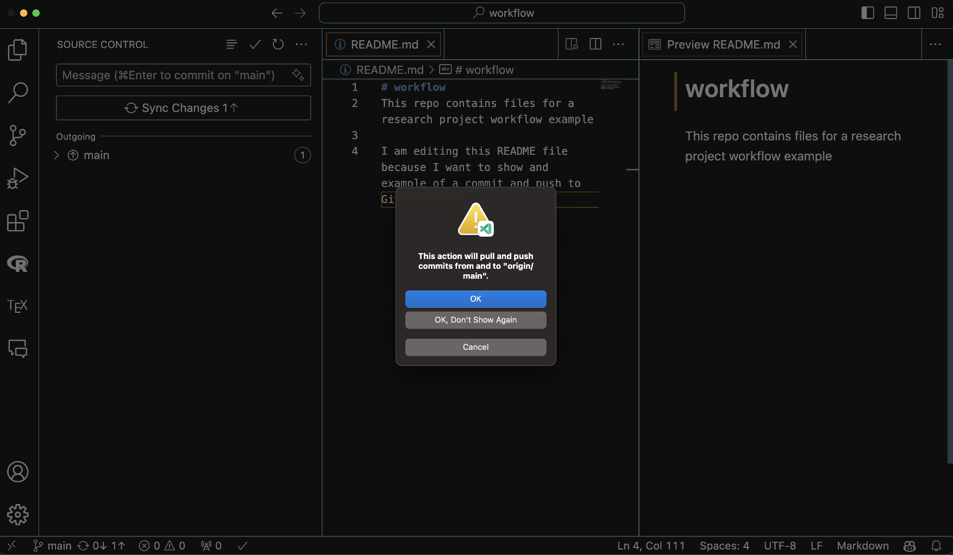Click the view as tree/list icon in Source Control
The height and width of the screenshot is (555, 953).
pyautogui.click(x=232, y=45)
